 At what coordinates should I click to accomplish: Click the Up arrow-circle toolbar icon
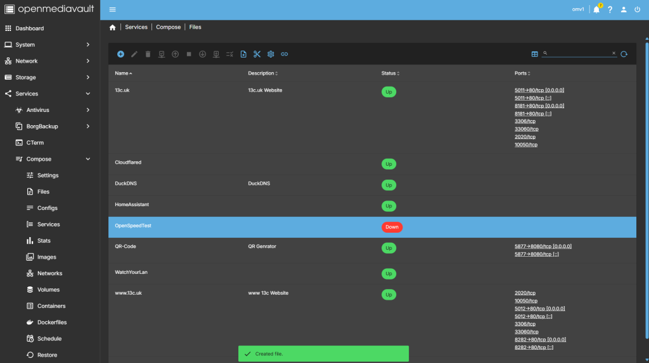175,54
